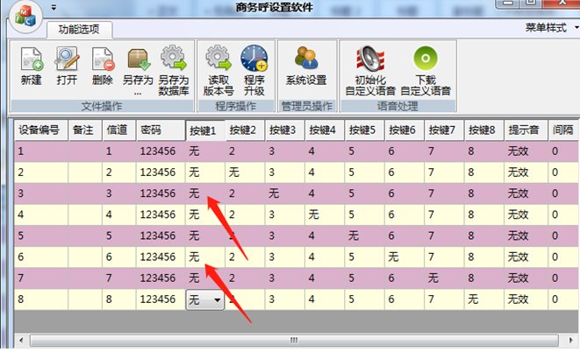Viewport: 580px width, 352px height.
Task: Select the 功能选项 ribbon tab
Action: [78, 29]
